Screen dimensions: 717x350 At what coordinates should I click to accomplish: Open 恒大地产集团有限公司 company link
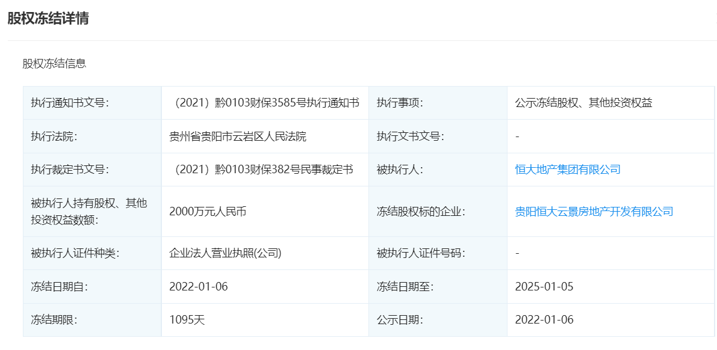point(568,170)
